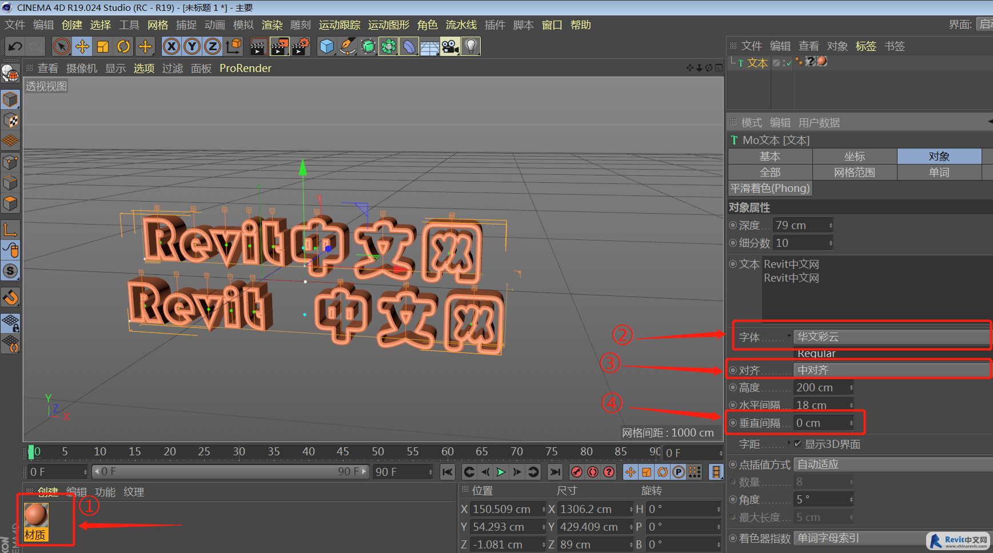This screenshot has height=553, width=993.
Task: Click Make Editable icon in left toolbar
Action: tap(10, 73)
